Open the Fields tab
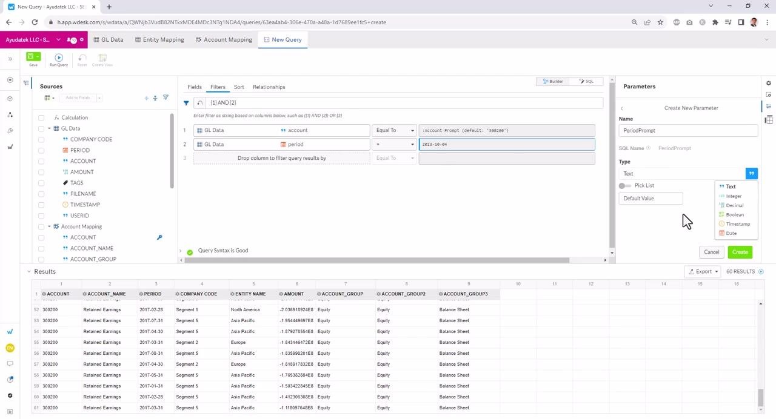The image size is (776, 419). coord(195,87)
